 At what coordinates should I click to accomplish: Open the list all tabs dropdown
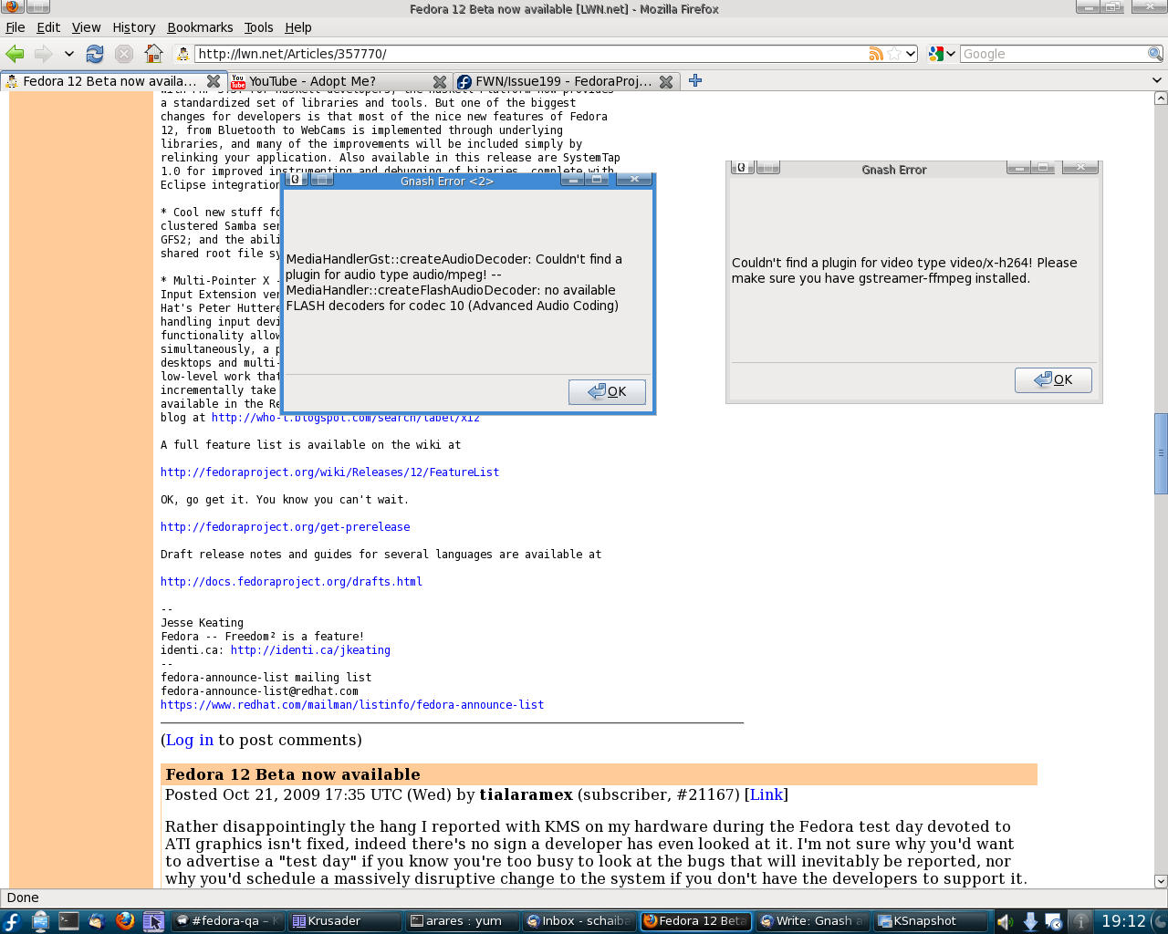(1157, 80)
